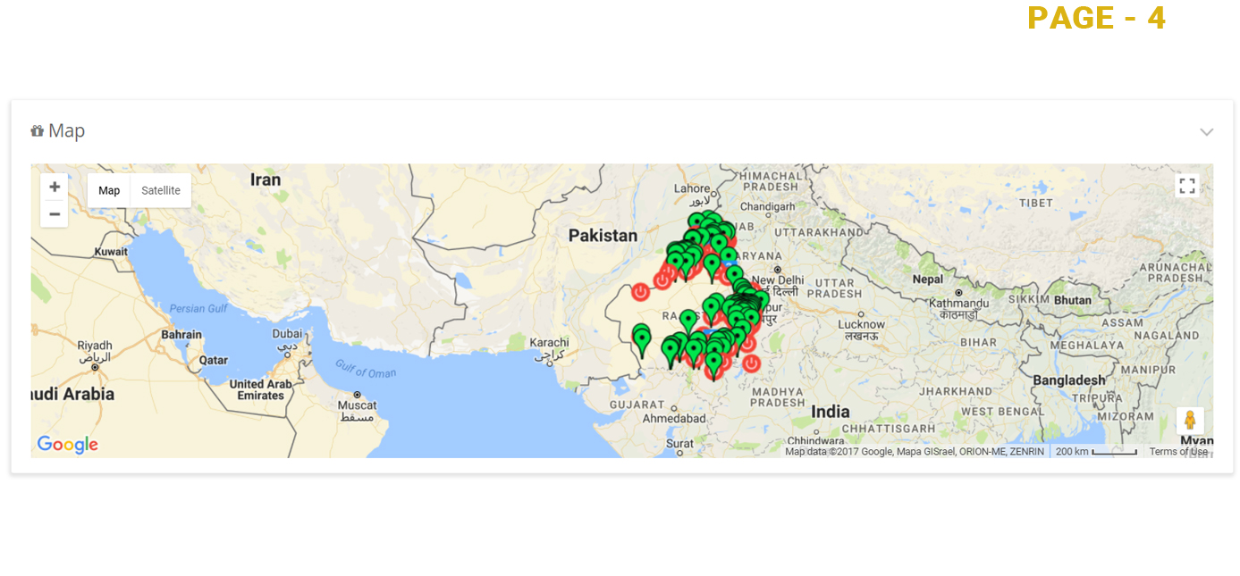Toggle the 200 km scale units

[1096, 452]
